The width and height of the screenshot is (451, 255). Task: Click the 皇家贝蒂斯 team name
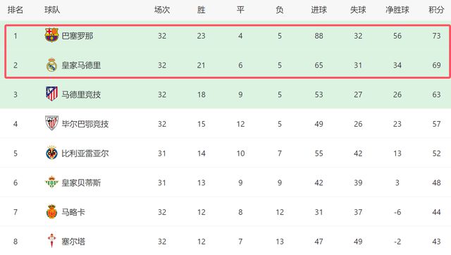click(82, 182)
